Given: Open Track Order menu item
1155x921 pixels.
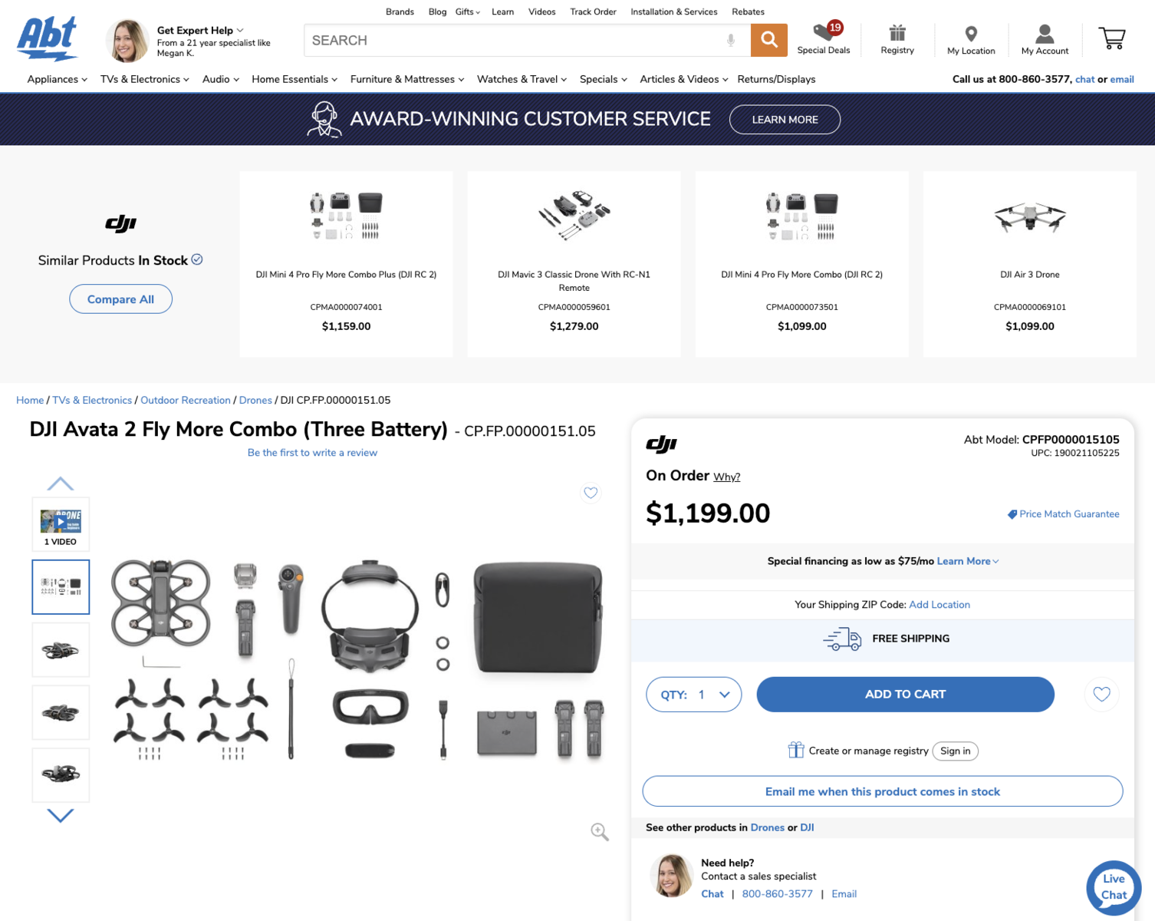Looking at the screenshot, I should pyautogui.click(x=593, y=12).
